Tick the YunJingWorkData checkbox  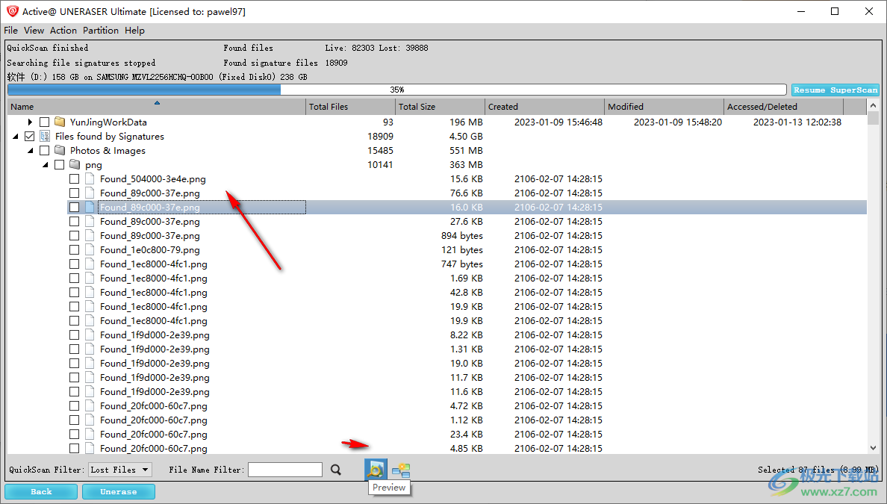click(x=44, y=122)
